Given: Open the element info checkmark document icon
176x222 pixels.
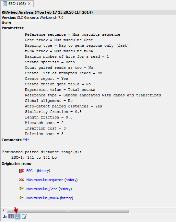Looking at the screenshot, I should pyautogui.click(x=24, y=216).
